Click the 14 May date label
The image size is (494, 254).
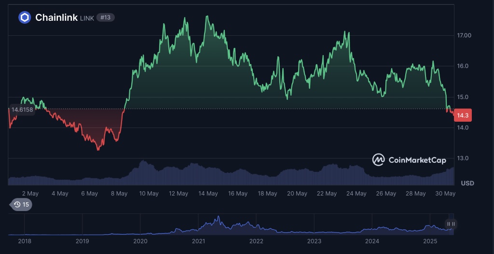coord(208,194)
